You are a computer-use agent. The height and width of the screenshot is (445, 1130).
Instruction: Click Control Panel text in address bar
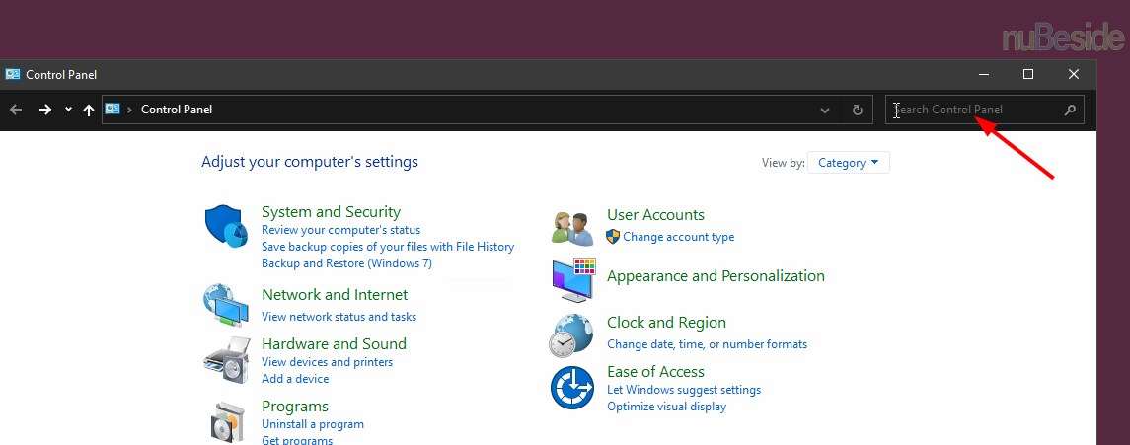point(177,110)
